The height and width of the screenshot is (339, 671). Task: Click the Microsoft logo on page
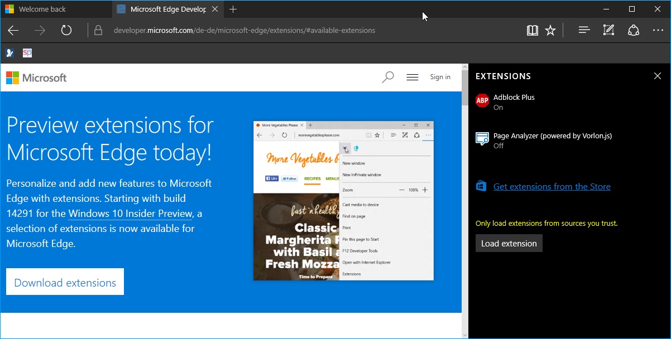[x=36, y=78]
